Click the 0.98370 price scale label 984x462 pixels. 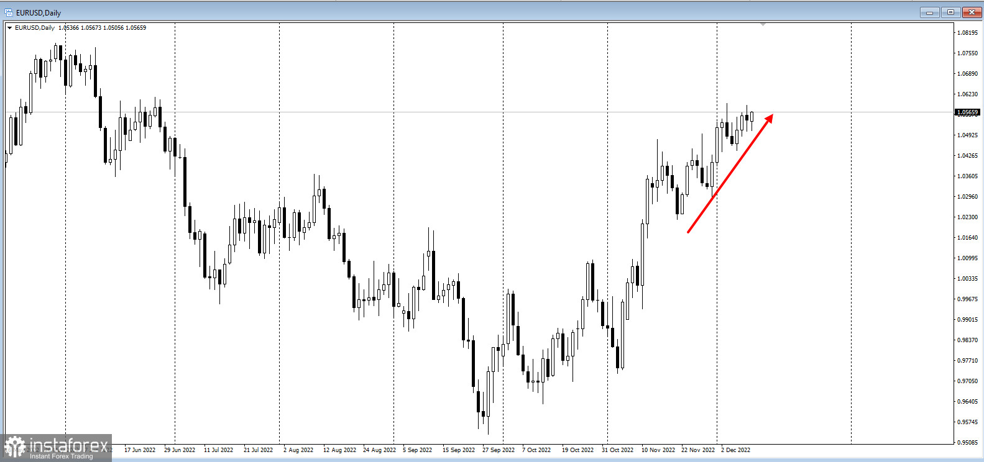click(967, 340)
